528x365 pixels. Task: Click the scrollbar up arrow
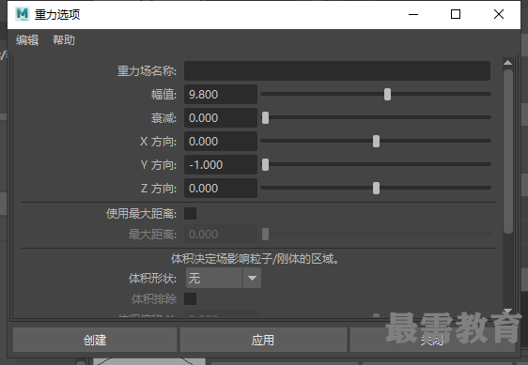pos(507,63)
